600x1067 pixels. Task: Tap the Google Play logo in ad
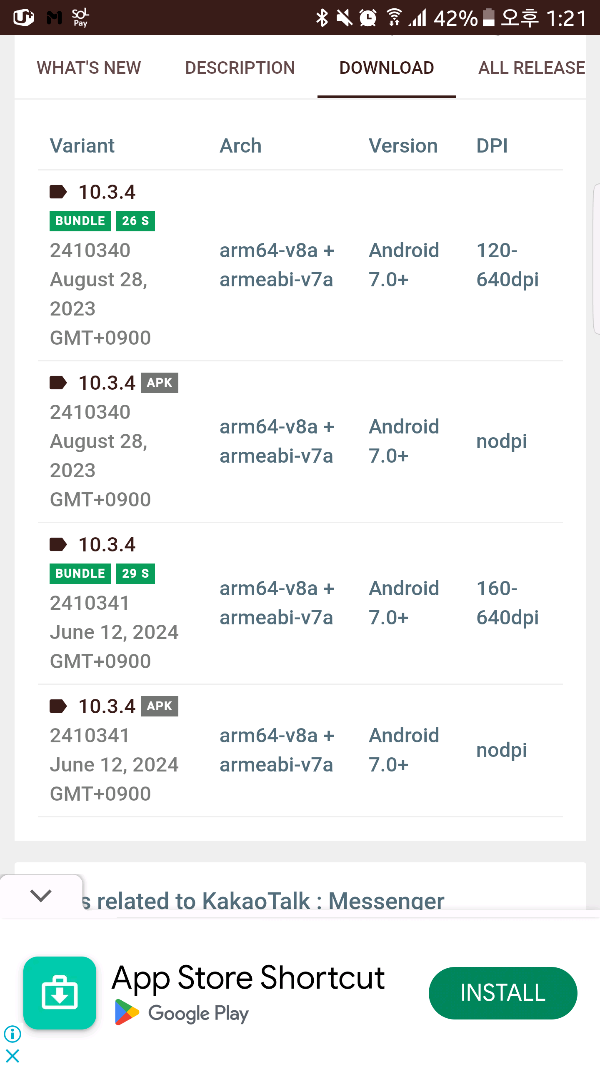[127, 1013]
